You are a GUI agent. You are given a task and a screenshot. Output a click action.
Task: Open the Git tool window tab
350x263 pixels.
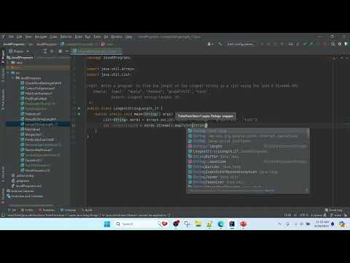[x=12, y=210]
